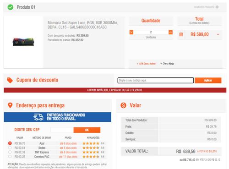Click the Frete value in summary

211,126
